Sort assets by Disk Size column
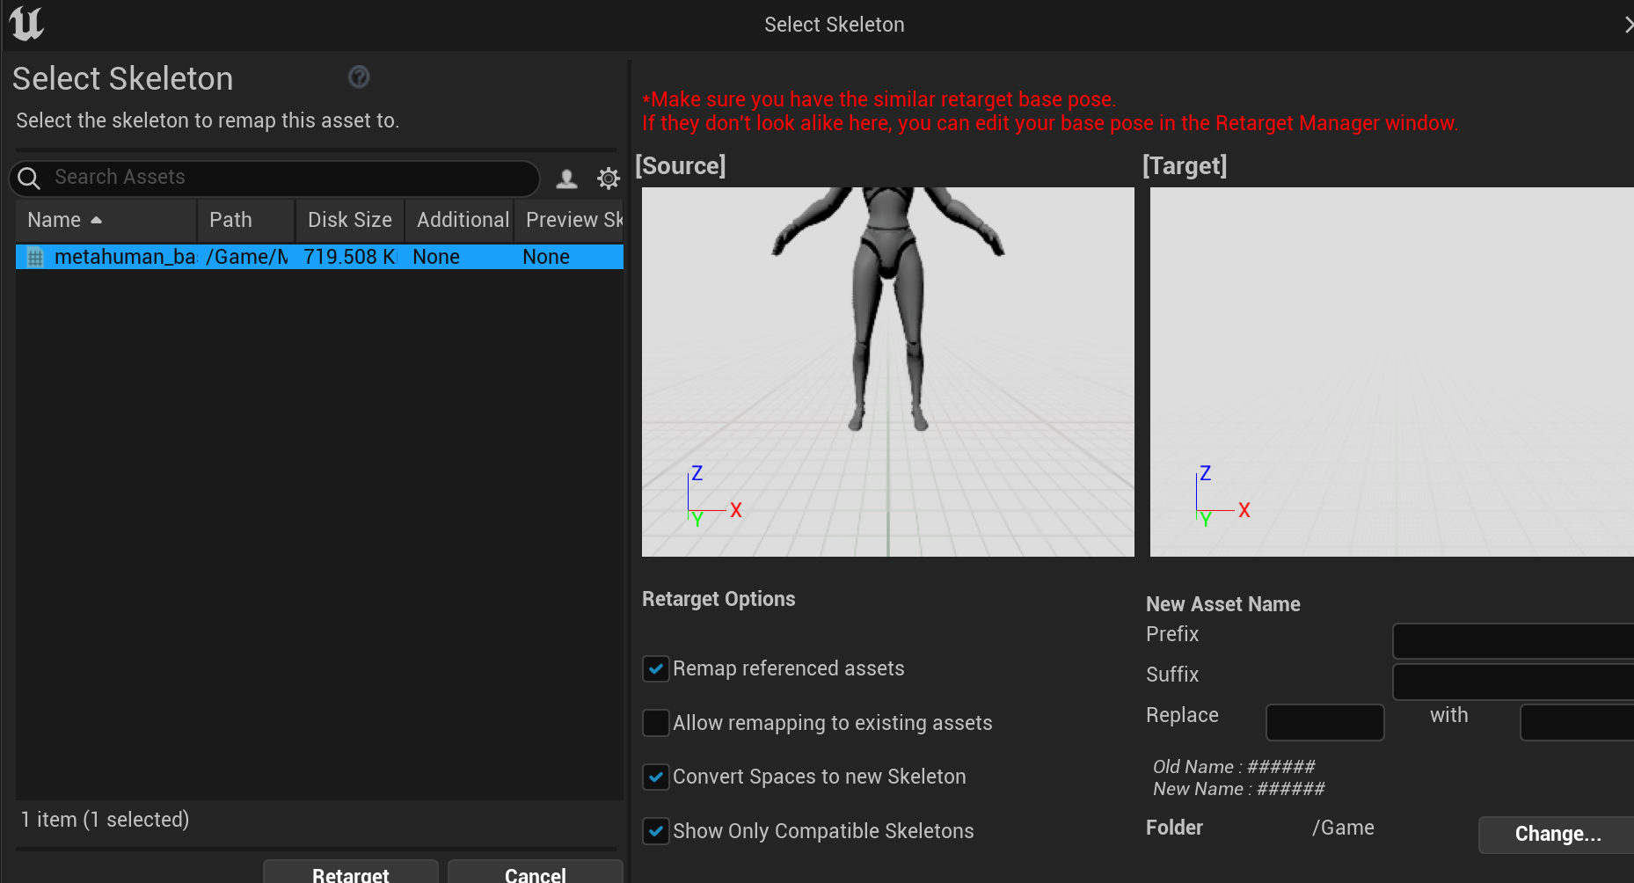The image size is (1634, 883). pyautogui.click(x=349, y=220)
